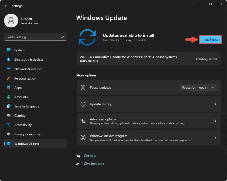The width and height of the screenshot is (227, 181).
Task: Click the search magnifier icon
Action: point(63,37)
